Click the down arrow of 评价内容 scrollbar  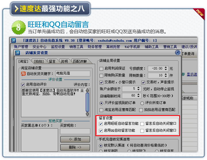click(87, 114)
